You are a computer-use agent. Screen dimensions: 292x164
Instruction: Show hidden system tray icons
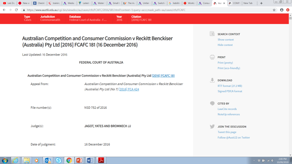pyautogui.click(x=254, y=161)
